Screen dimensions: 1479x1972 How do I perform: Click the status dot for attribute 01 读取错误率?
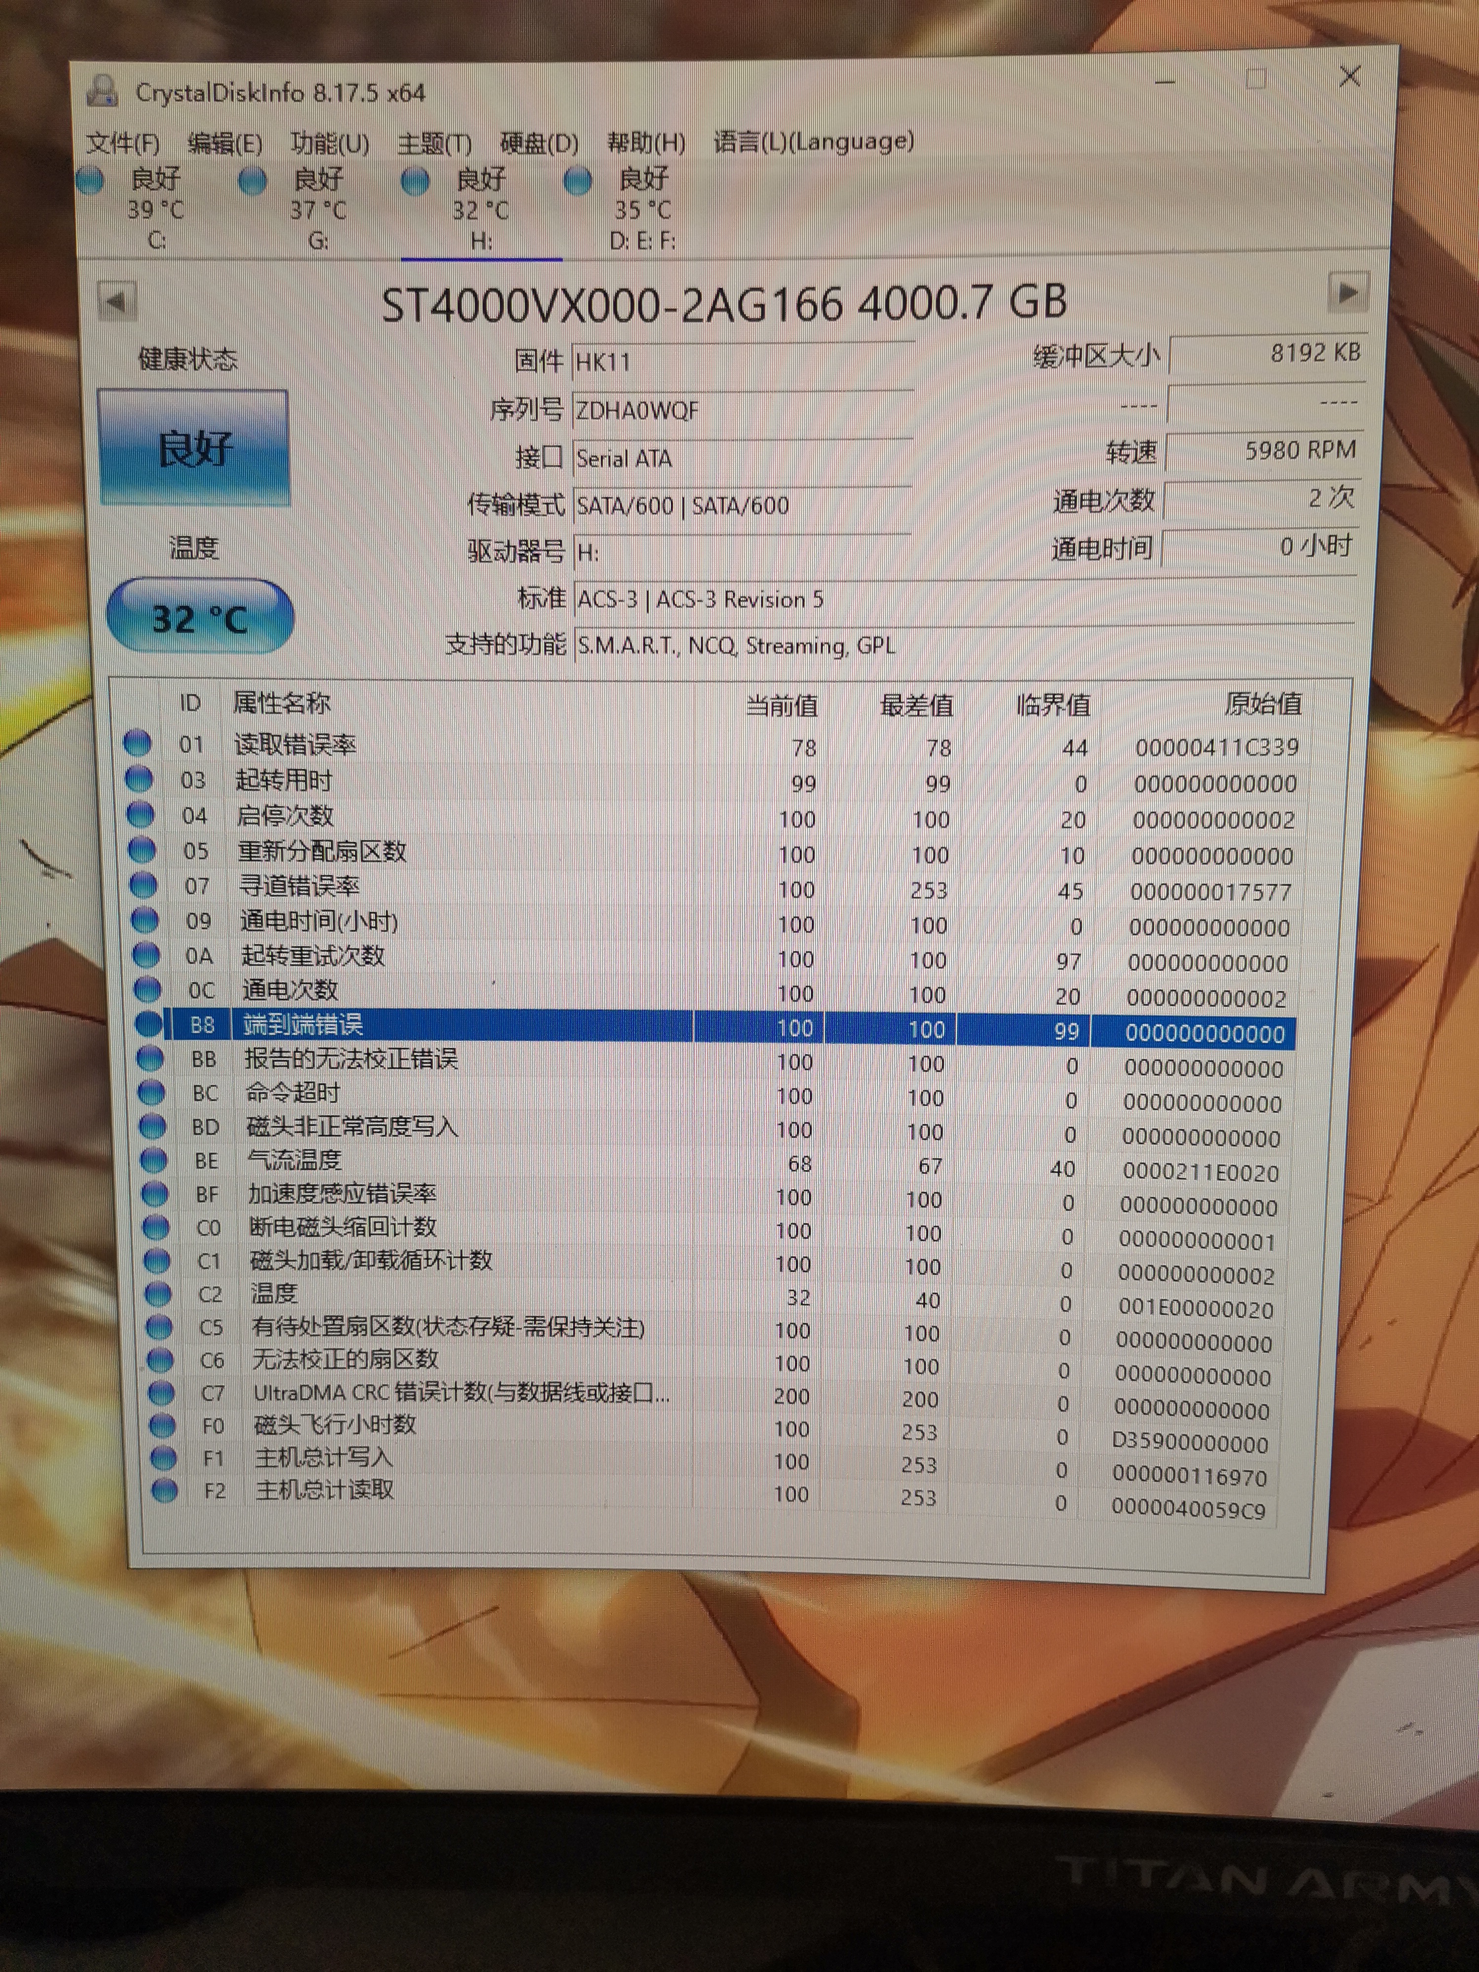tap(137, 742)
